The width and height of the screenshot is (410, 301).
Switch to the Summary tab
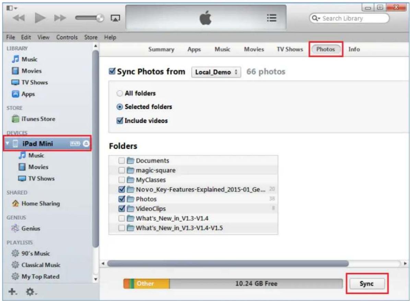point(161,49)
